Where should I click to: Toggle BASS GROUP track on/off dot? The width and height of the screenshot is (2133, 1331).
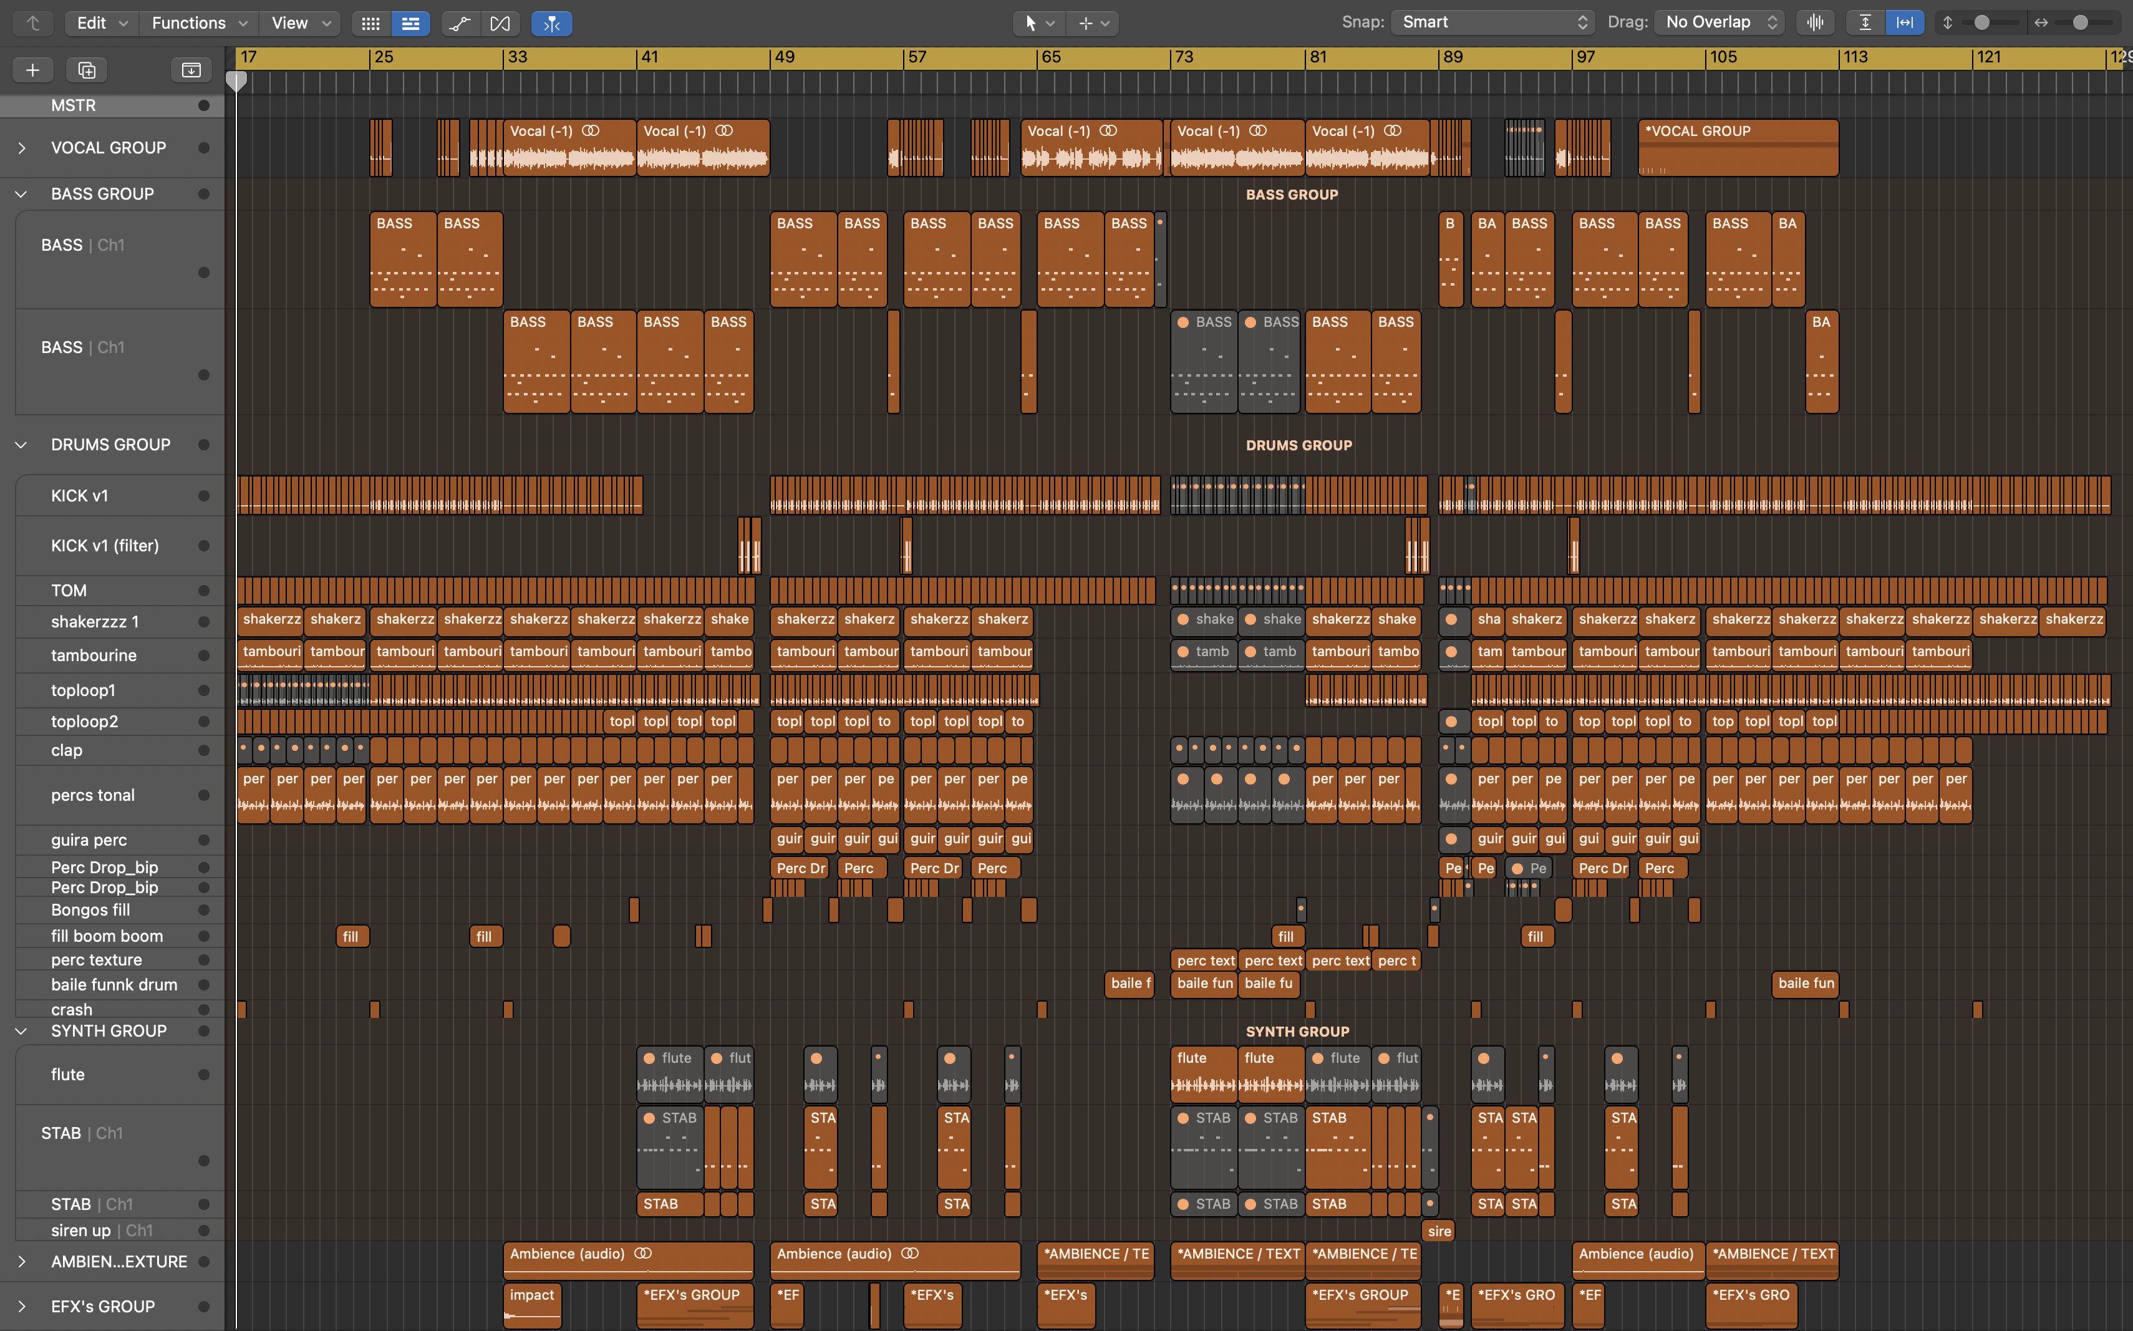click(203, 194)
